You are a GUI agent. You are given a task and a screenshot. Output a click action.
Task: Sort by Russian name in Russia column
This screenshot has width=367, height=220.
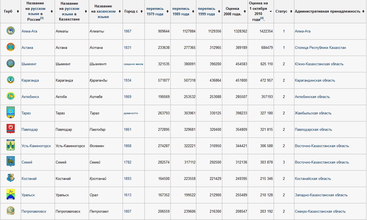pos(52,11)
